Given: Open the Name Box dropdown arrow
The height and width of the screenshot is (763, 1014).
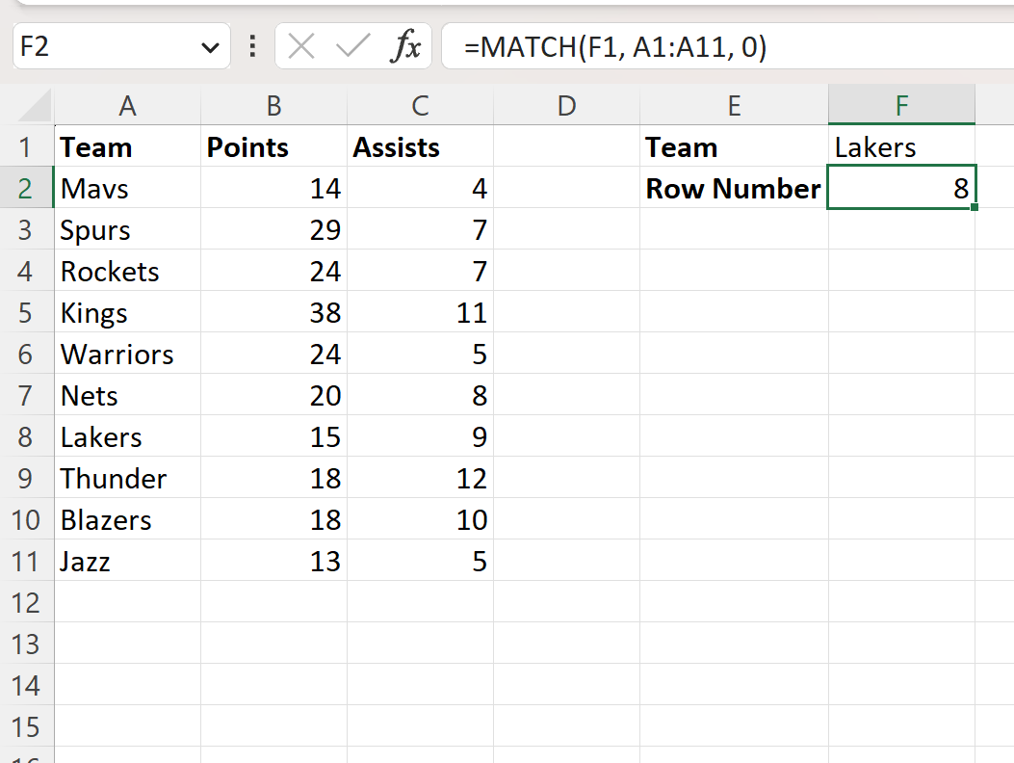Looking at the screenshot, I should [209, 47].
